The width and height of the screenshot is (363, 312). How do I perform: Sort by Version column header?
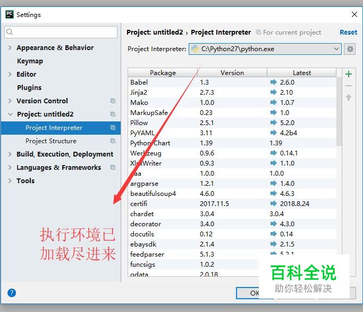point(232,73)
